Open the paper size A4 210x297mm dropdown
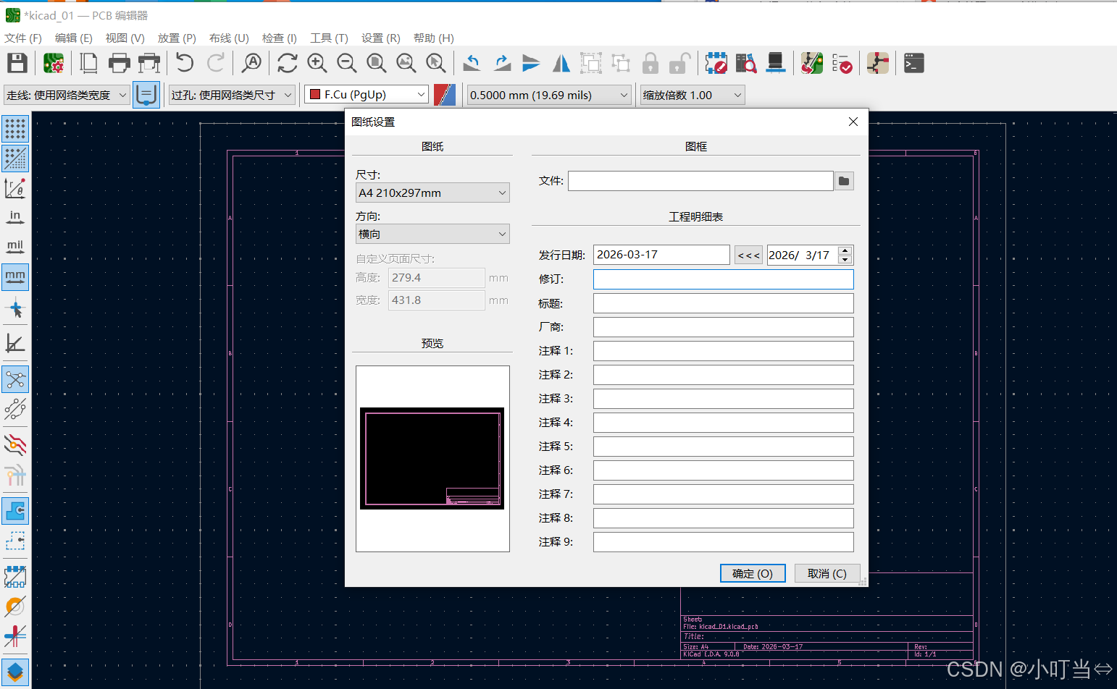Viewport: 1117px width, 689px height. [432, 193]
